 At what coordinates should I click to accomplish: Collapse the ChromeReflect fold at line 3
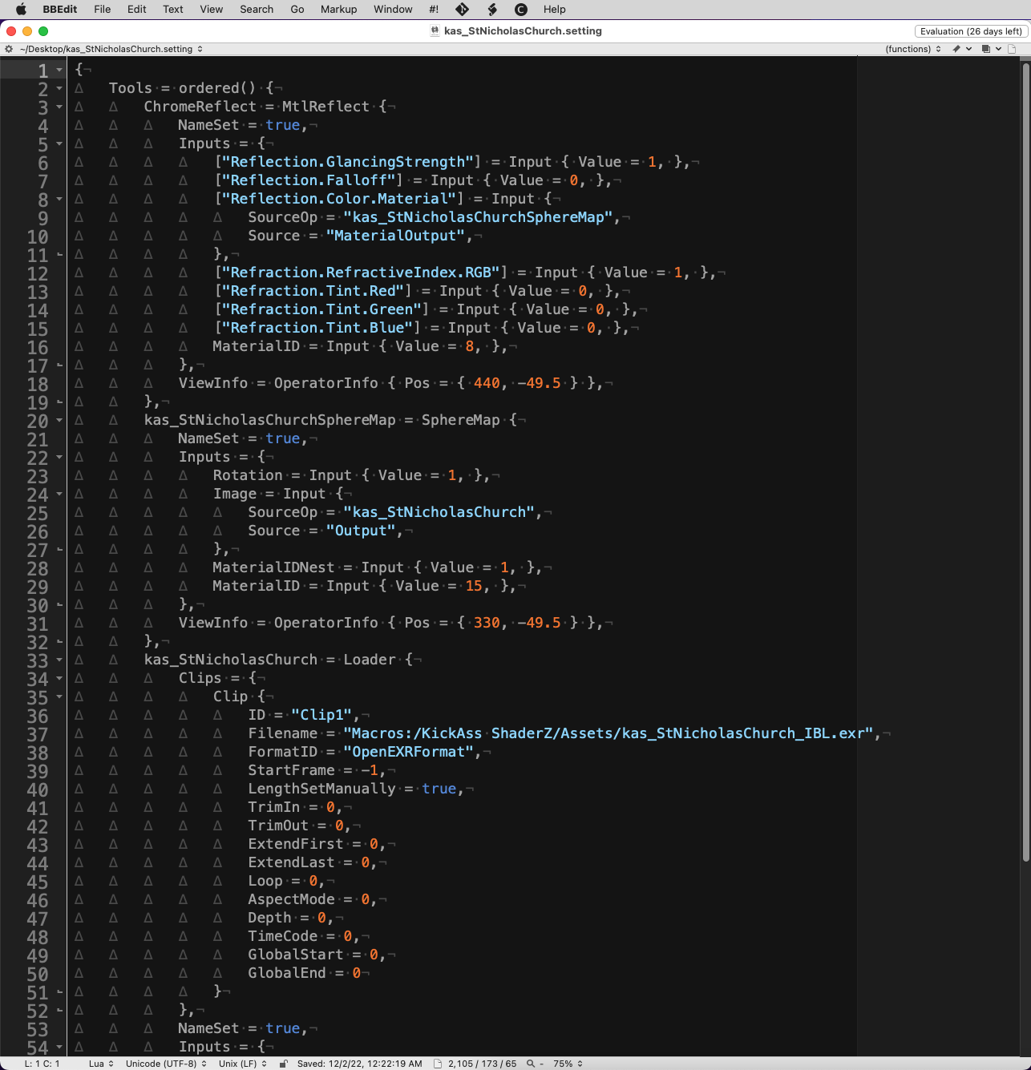(x=59, y=107)
